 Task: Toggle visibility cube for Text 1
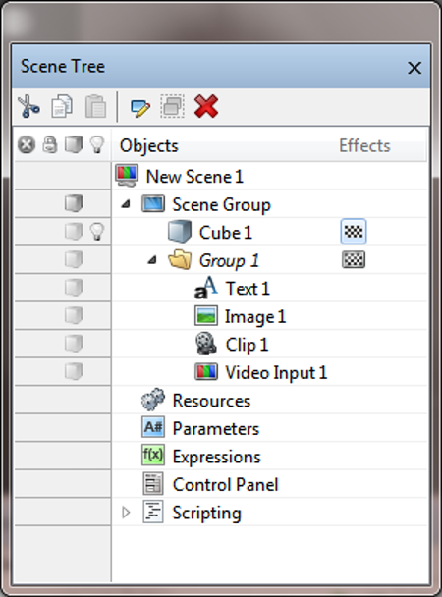pyautogui.click(x=74, y=288)
